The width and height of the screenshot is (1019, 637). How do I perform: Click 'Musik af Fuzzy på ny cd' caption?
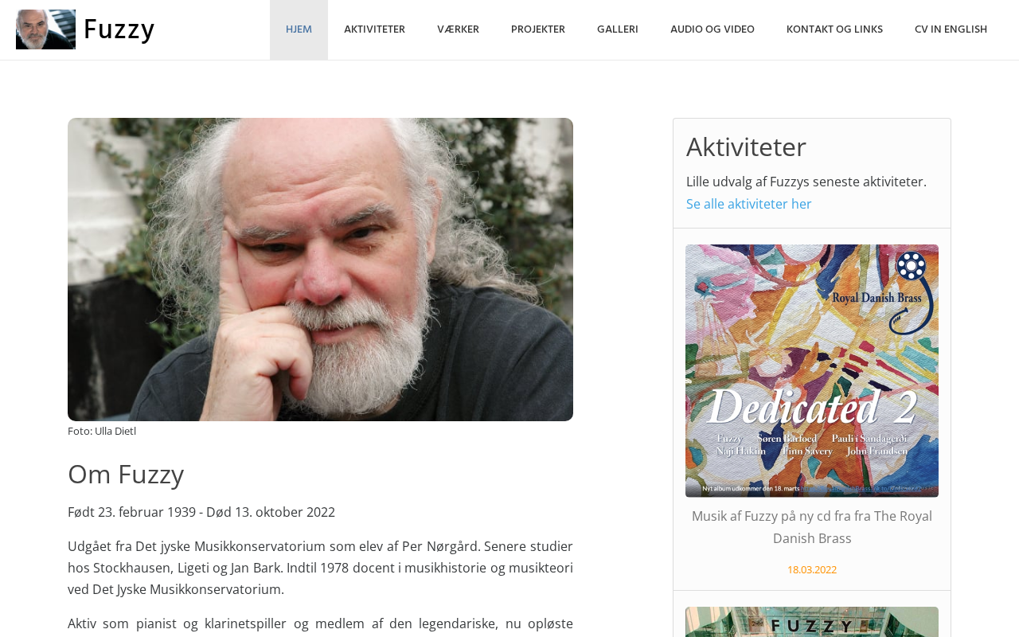[812, 527]
